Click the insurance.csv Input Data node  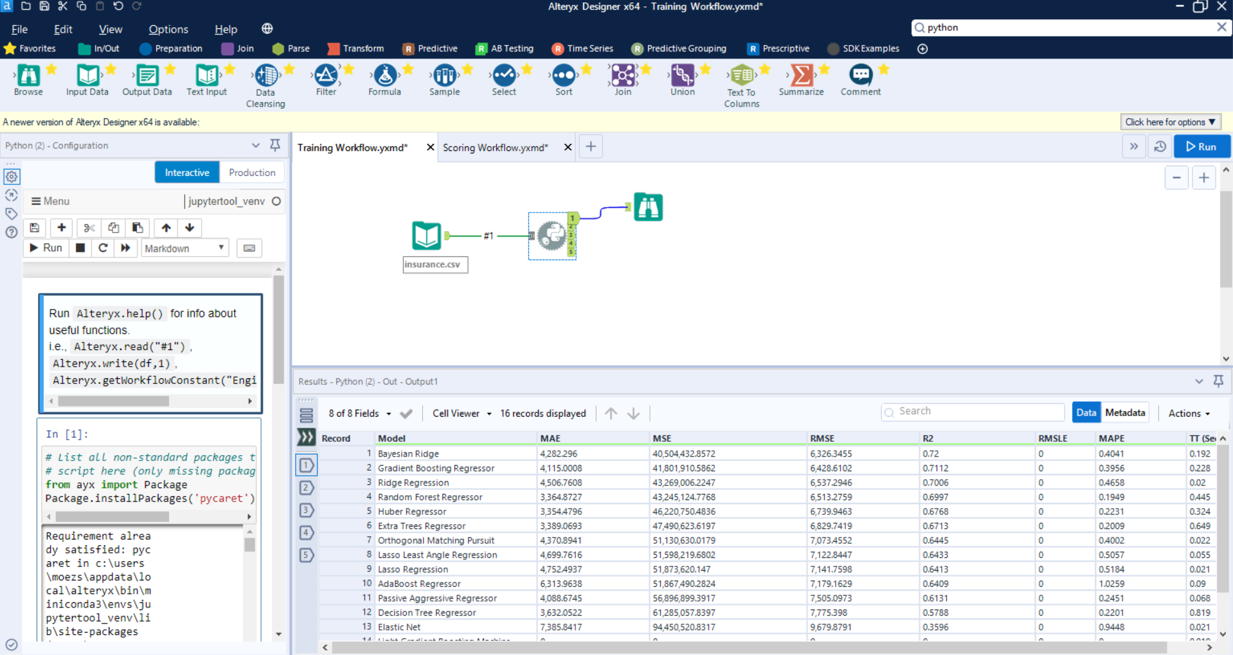(x=426, y=236)
